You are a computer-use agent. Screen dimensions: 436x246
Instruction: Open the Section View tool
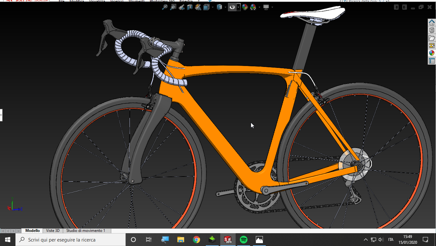click(190, 7)
